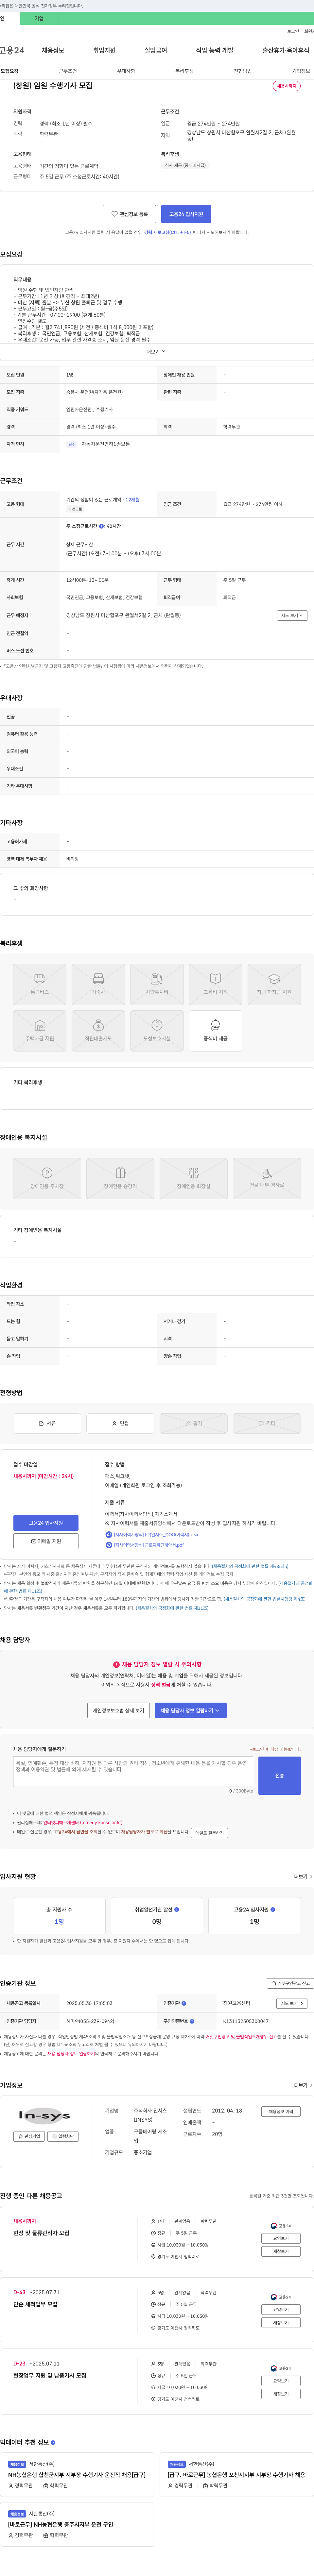Click the 차량유지비 welfare icon
This screenshot has width=314, height=2576.
(x=157, y=984)
